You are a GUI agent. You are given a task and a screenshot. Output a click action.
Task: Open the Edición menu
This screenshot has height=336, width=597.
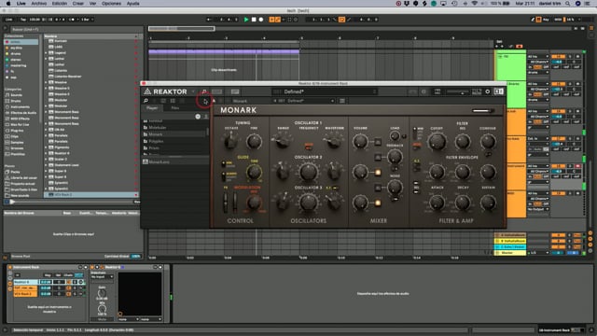coord(60,4)
